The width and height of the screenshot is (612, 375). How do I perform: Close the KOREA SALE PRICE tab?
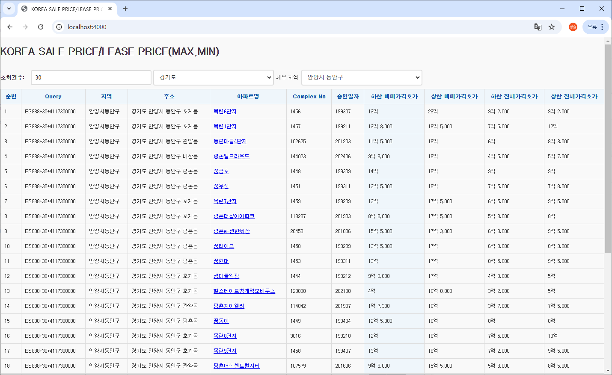110,9
